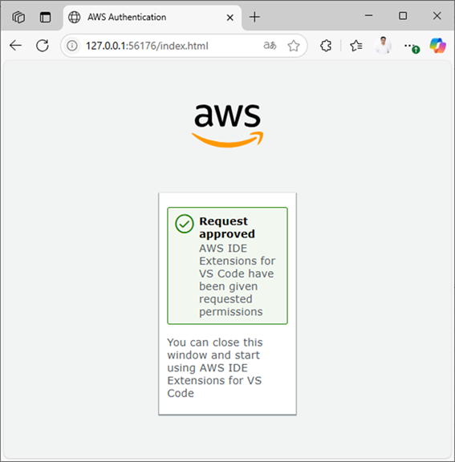
Task: Open the workspaces icon in the title bar
Action: pyautogui.click(x=18, y=17)
